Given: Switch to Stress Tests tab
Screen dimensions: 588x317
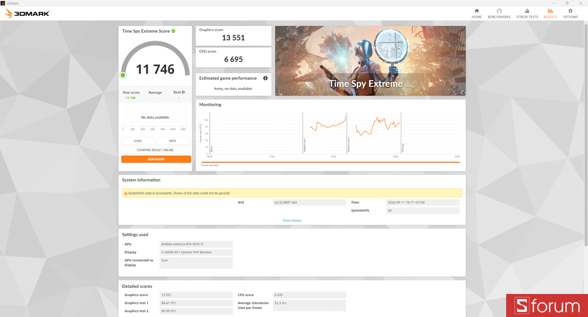Looking at the screenshot, I should [x=527, y=14].
